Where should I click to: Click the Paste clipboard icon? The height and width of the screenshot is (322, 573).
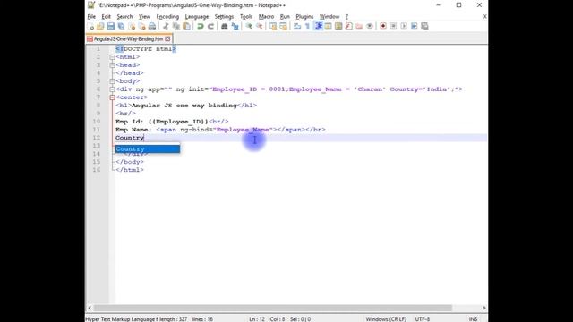186,26
